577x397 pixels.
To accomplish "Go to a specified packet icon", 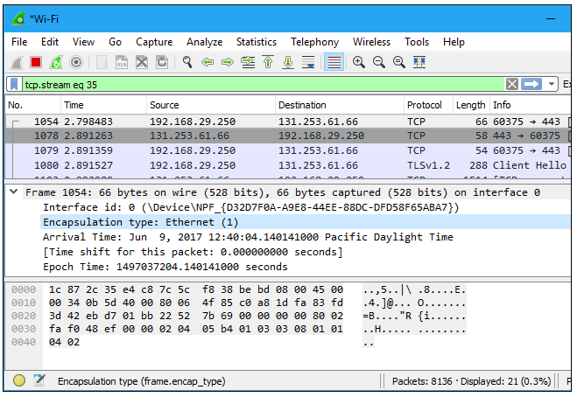I will click(248, 62).
